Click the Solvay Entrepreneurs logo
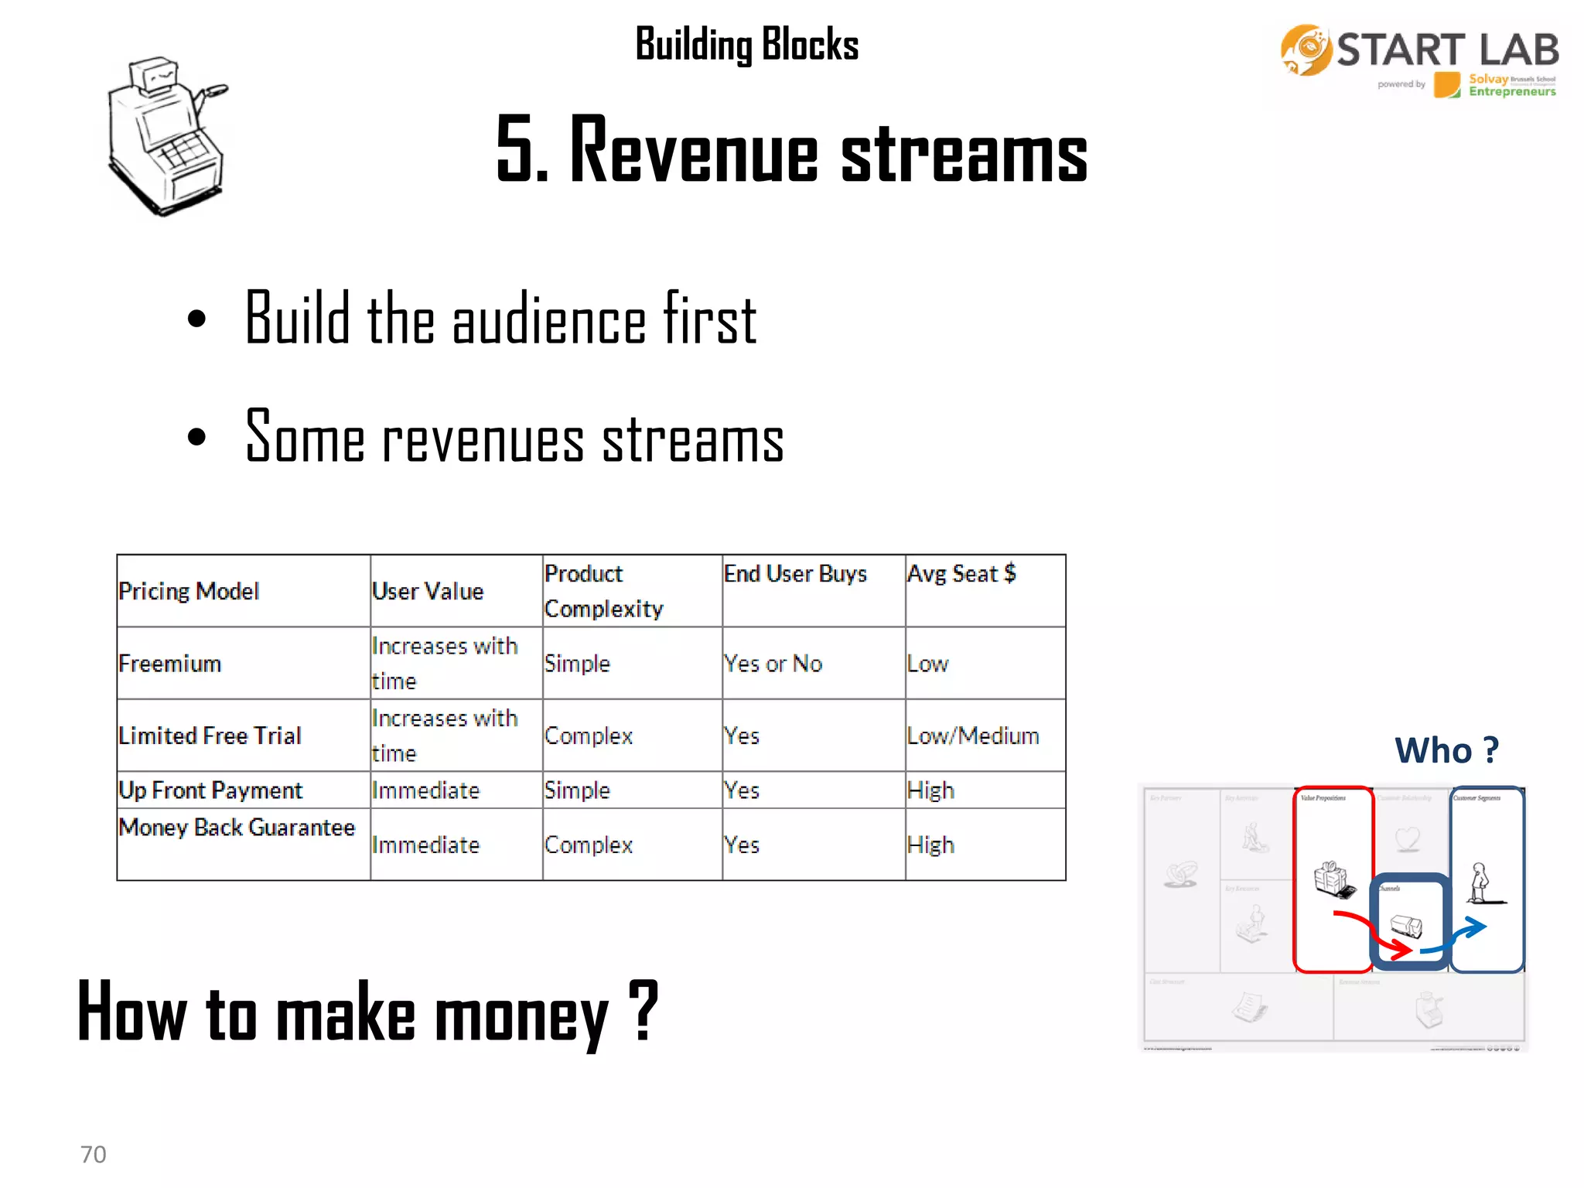The image size is (1584, 1188). pyautogui.click(x=1494, y=85)
